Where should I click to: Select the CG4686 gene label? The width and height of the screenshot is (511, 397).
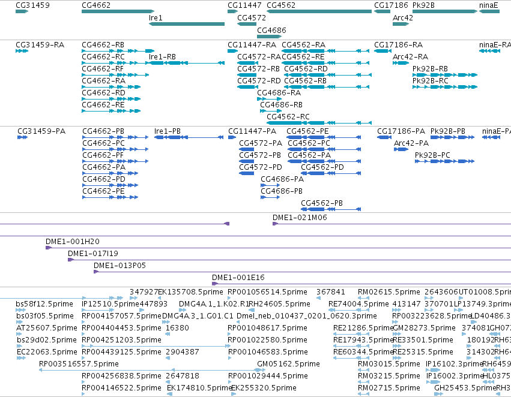pos(271,30)
